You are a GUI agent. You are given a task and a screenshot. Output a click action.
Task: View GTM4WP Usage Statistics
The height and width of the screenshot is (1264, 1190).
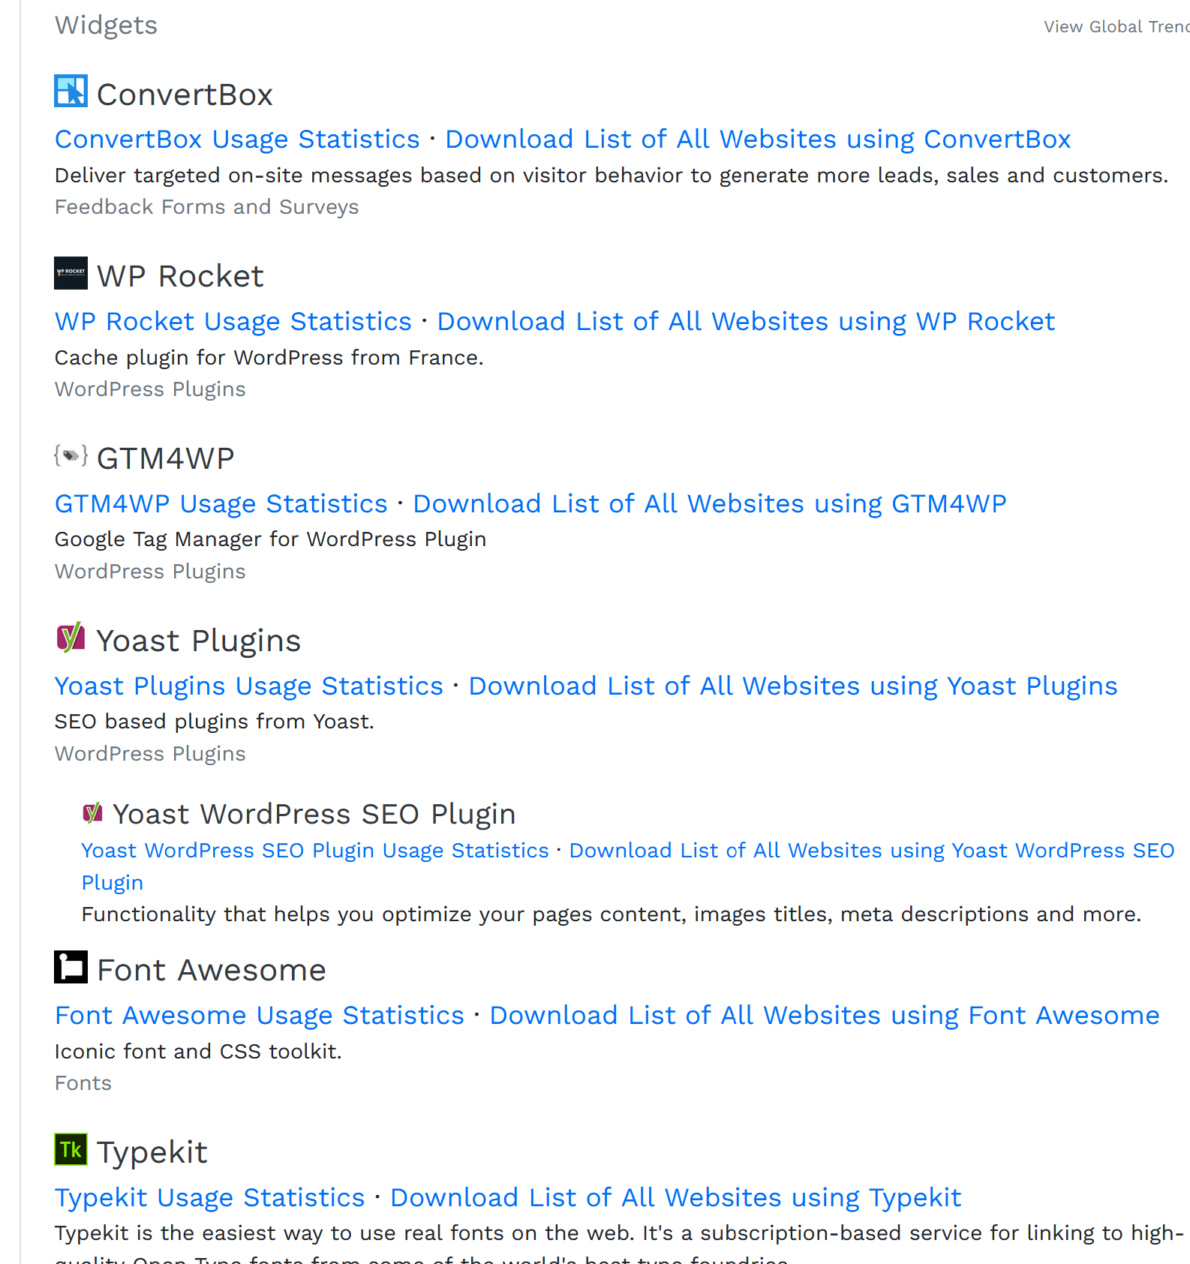pos(221,504)
